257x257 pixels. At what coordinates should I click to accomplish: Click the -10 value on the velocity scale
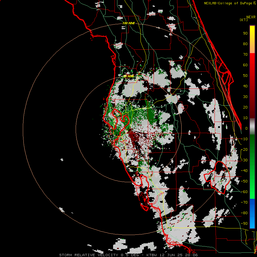[x=244, y=139]
